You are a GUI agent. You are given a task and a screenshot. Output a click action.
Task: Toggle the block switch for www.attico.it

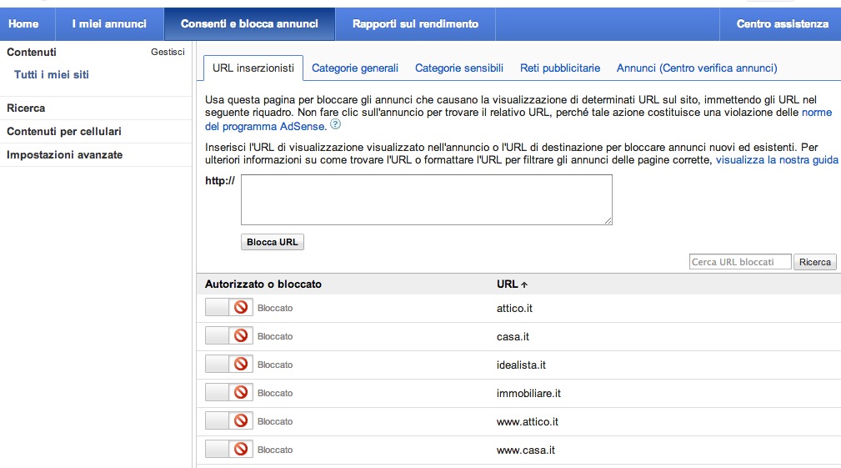pyautogui.click(x=229, y=421)
